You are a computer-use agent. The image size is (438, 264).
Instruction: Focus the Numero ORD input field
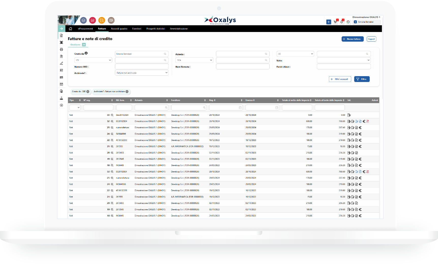[142, 67]
